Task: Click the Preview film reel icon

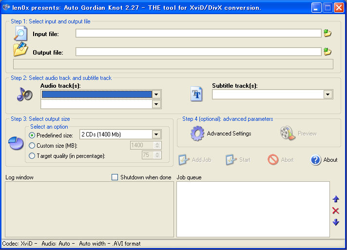Action: point(288,133)
